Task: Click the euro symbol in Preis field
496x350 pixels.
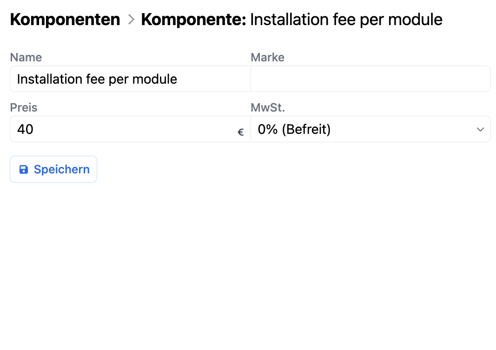Action: tap(241, 132)
